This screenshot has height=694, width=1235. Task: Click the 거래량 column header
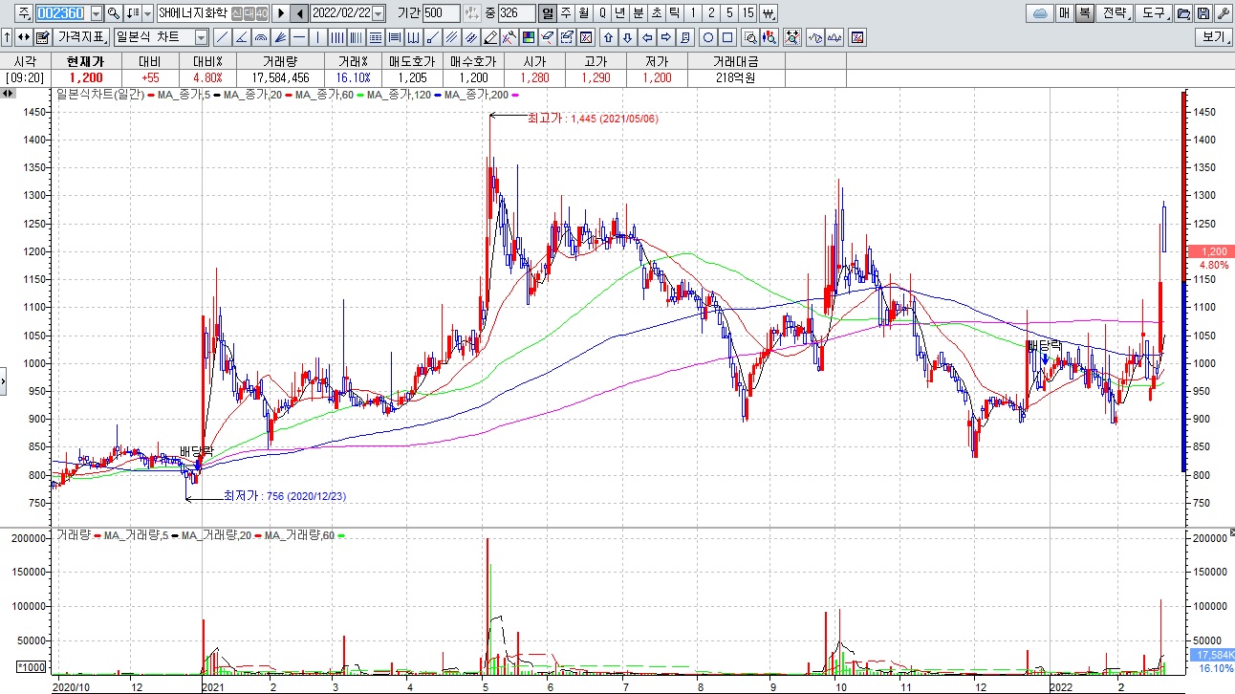click(x=280, y=61)
